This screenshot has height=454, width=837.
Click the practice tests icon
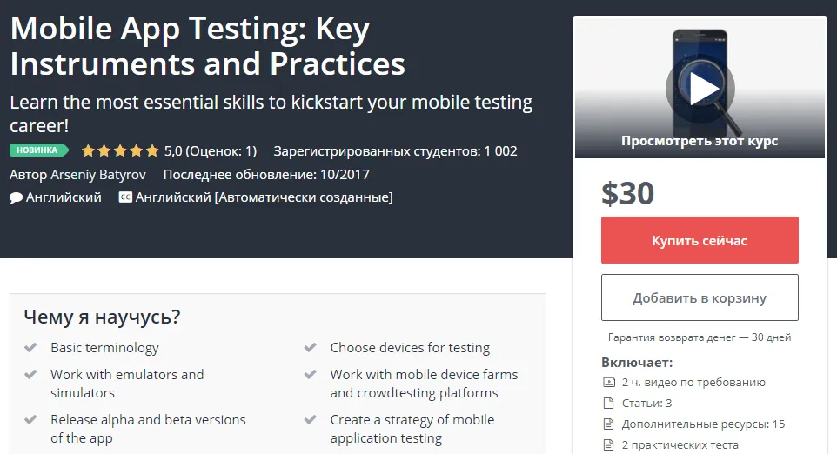608,445
